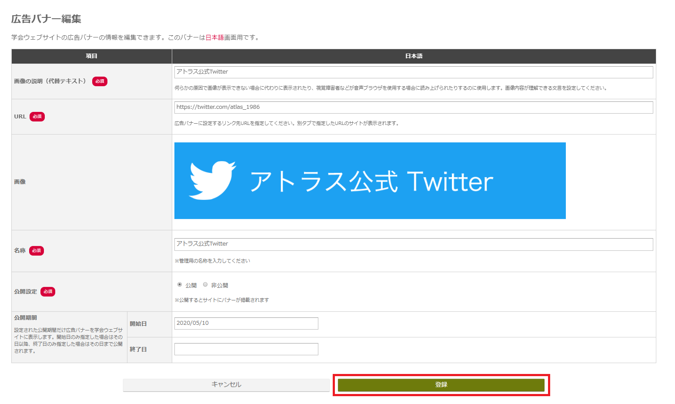Click the 必須 badge next to 名称
This screenshot has width=675, height=404.
(x=37, y=251)
